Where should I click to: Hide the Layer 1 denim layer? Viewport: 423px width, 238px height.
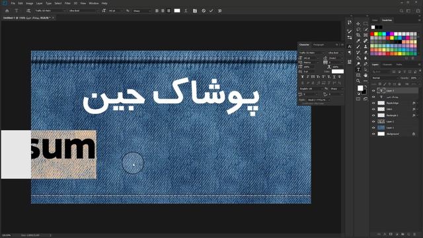click(373, 128)
